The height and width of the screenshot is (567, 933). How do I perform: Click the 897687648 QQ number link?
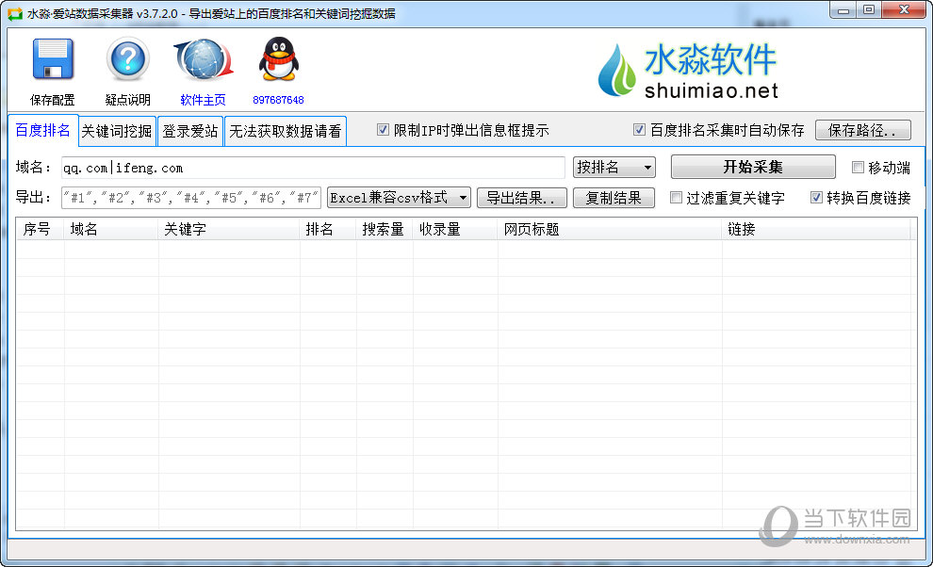pyautogui.click(x=278, y=100)
